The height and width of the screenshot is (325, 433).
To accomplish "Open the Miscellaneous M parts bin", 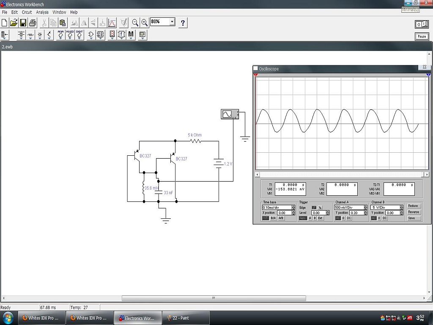I will pos(131,35).
